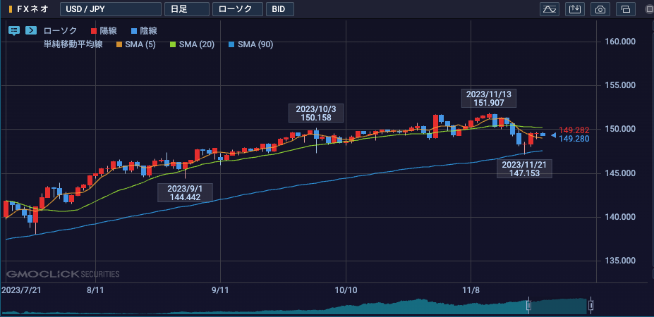Screen dimensions: 654x317
Task: Switch the BID price type selector
Action: click(280, 9)
